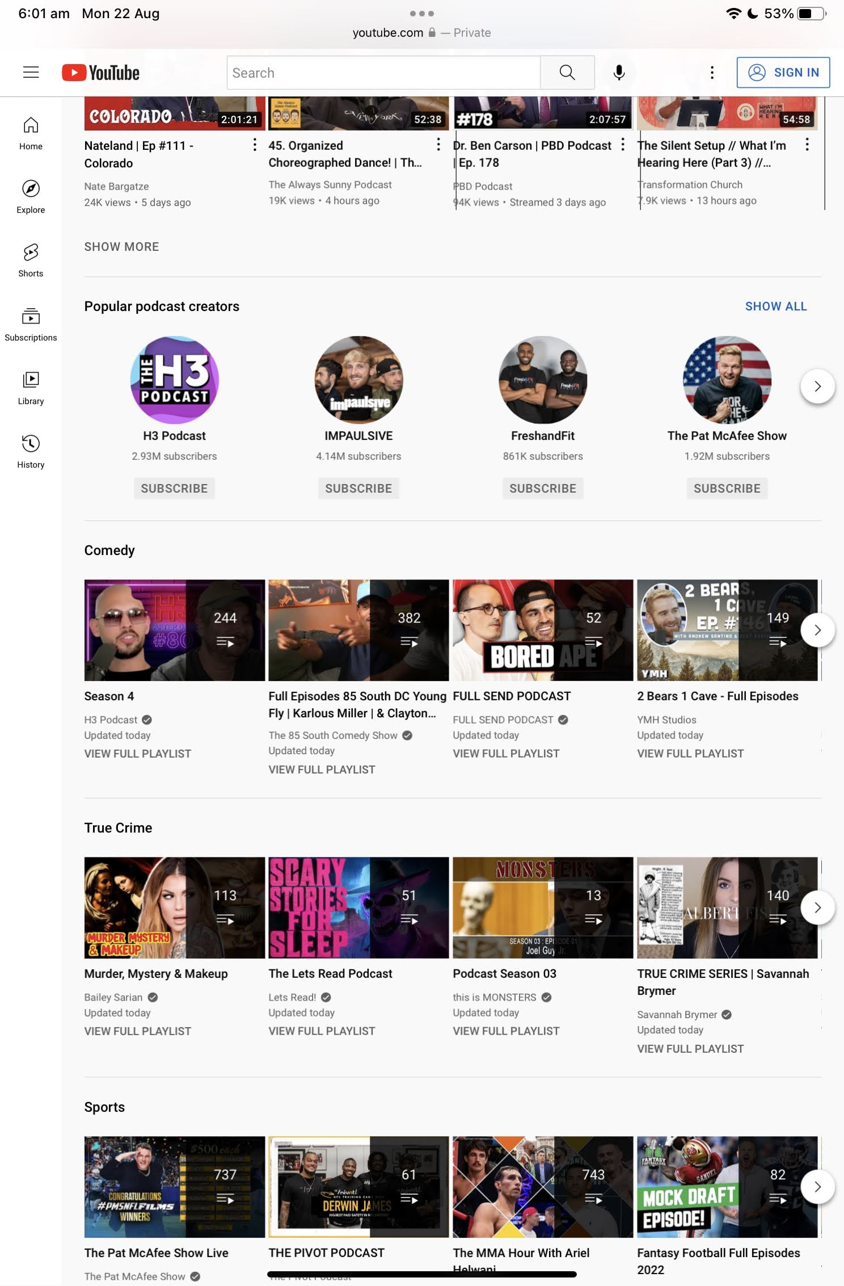Open TRUE CRIME SERIES Savannah Brymer thumbnail
Screen dimensions: 844x1286
(727, 907)
